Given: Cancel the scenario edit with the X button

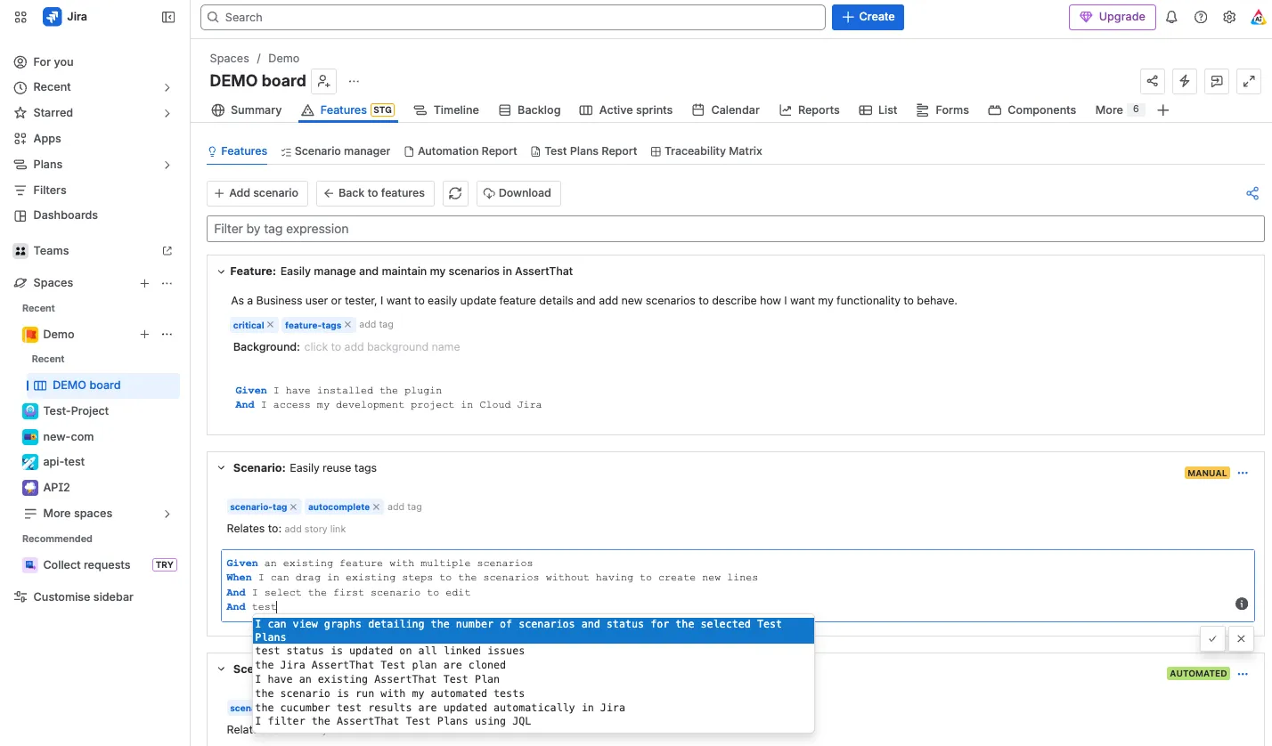Looking at the screenshot, I should 1241,638.
